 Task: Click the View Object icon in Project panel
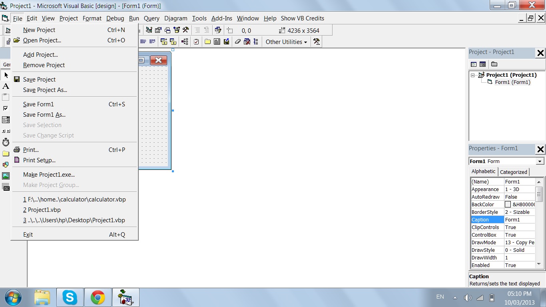483,64
